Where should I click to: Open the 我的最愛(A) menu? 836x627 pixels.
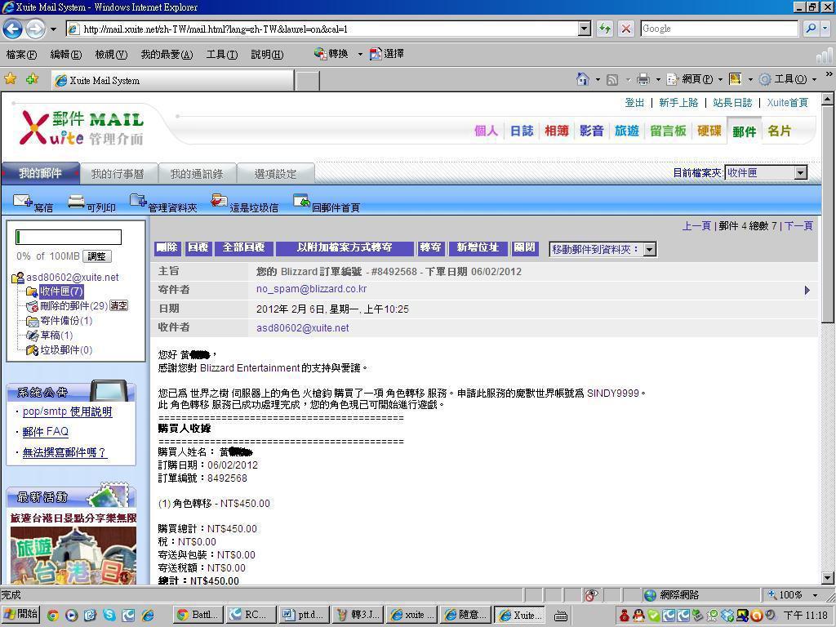click(x=167, y=55)
